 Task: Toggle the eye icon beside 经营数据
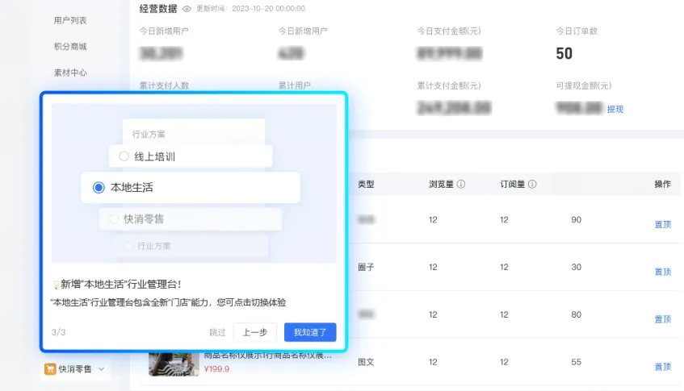point(187,9)
